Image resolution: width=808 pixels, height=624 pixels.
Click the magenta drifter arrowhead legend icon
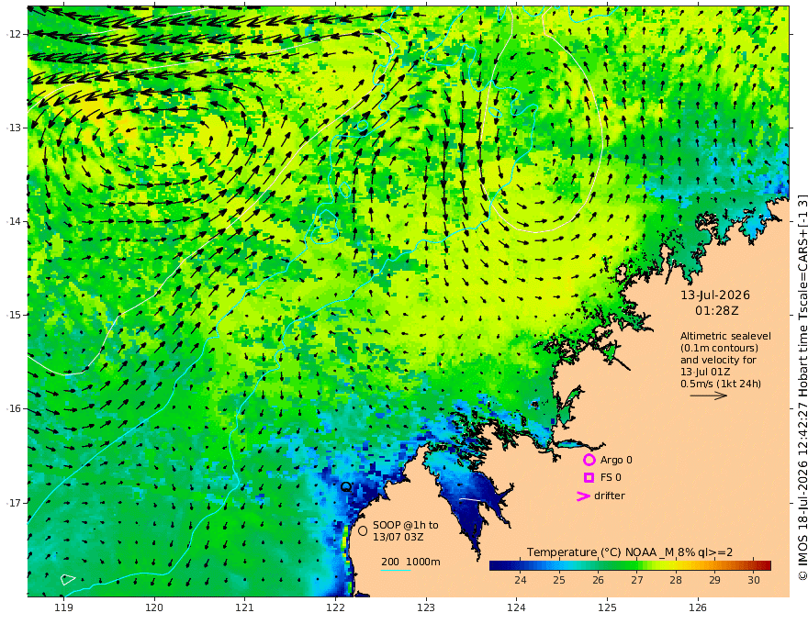583,496
